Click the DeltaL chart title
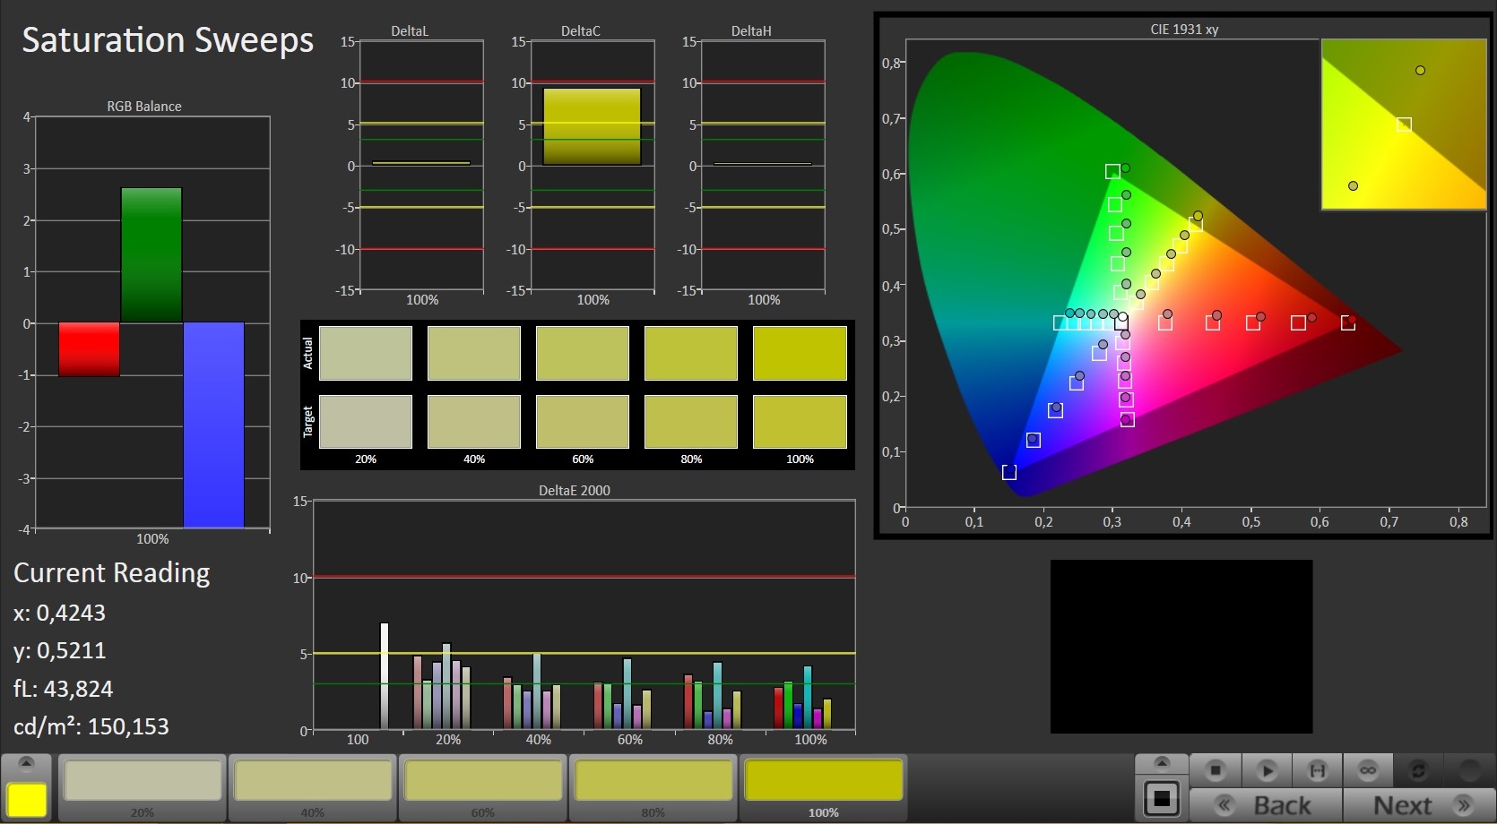The width and height of the screenshot is (1497, 824). pyautogui.click(x=410, y=31)
